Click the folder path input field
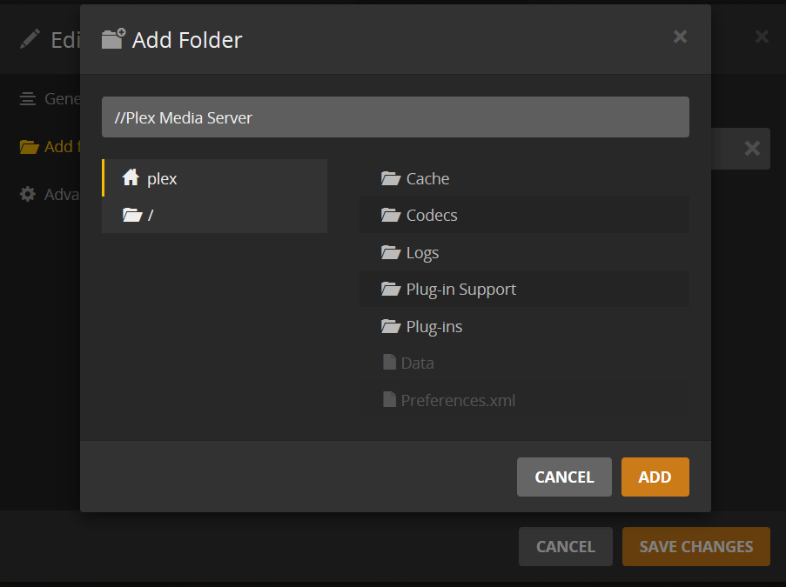The image size is (786, 587). (x=395, y=117)
